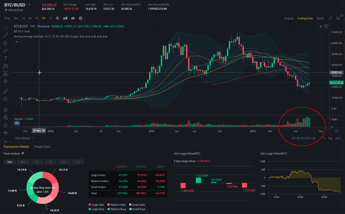The width and height of the screenshot is (345, 214).
Task: Open the time interval dropdown arrow
Action: 50,18
